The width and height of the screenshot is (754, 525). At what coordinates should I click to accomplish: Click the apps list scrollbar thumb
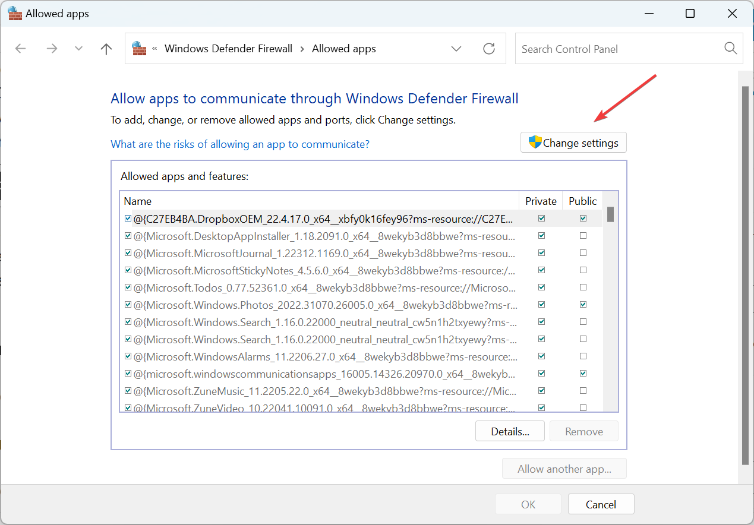(610, 214)
